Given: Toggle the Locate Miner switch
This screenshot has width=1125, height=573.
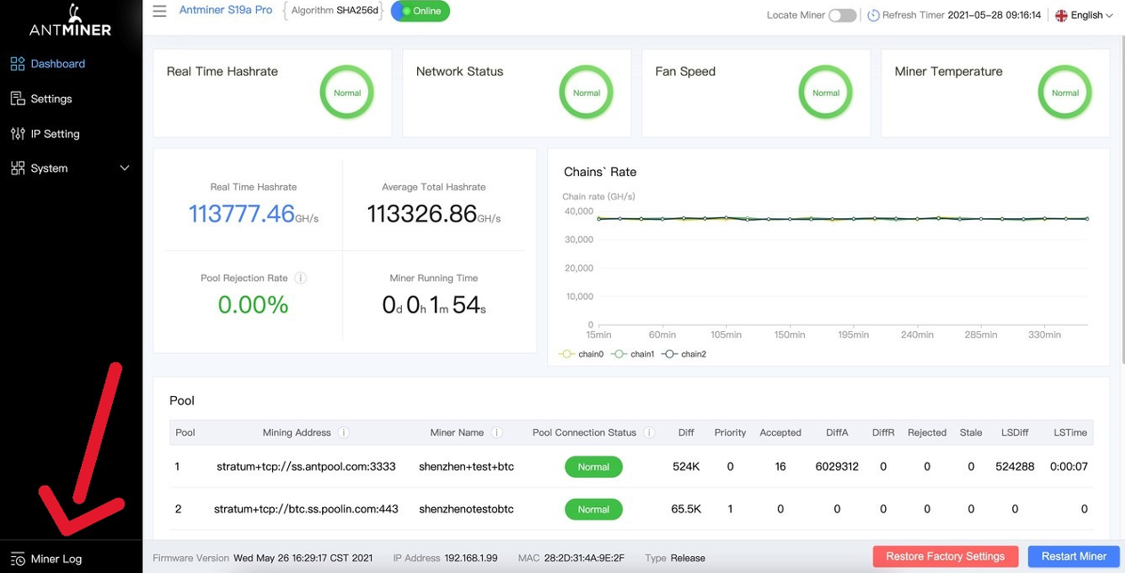Looking at the screenshot, I should [841, 15].
